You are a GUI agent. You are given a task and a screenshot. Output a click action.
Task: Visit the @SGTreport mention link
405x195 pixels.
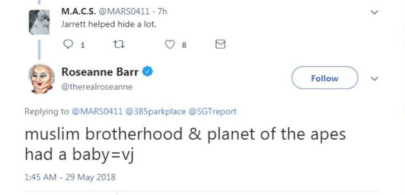click(212, 111)
